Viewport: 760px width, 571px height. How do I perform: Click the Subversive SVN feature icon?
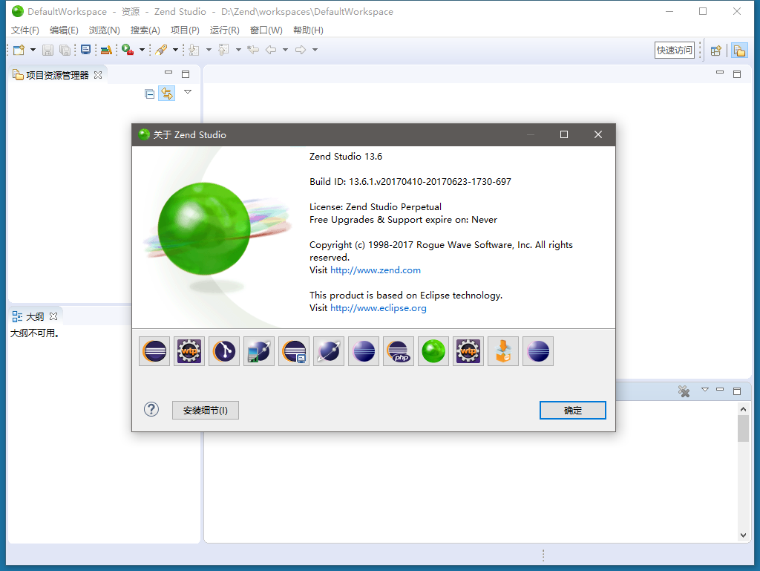click(223, 350)
